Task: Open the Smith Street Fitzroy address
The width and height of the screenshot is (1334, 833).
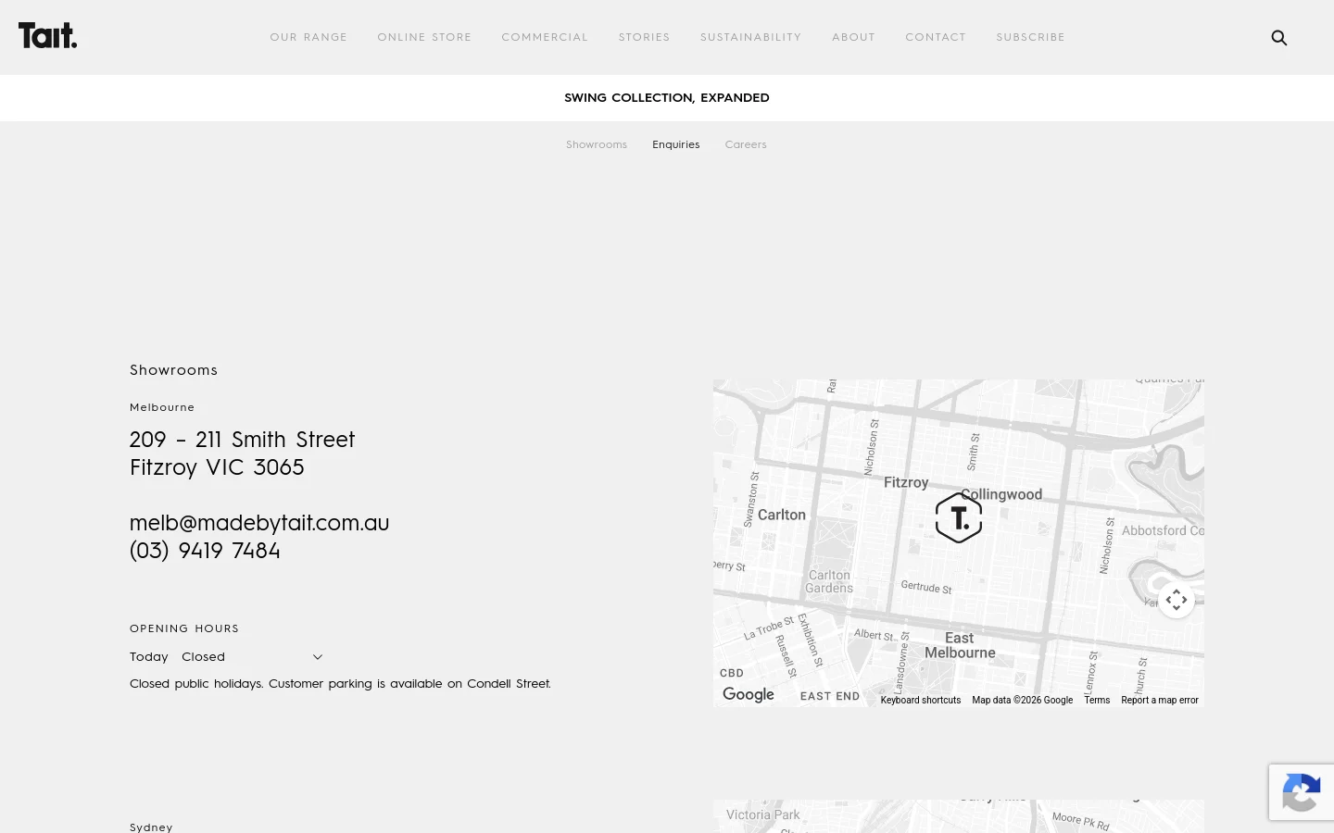Action: (x=243, y=453)
